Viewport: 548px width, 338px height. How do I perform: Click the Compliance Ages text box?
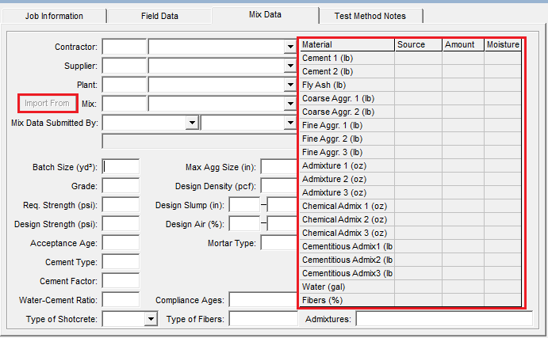tap(263, 300)
